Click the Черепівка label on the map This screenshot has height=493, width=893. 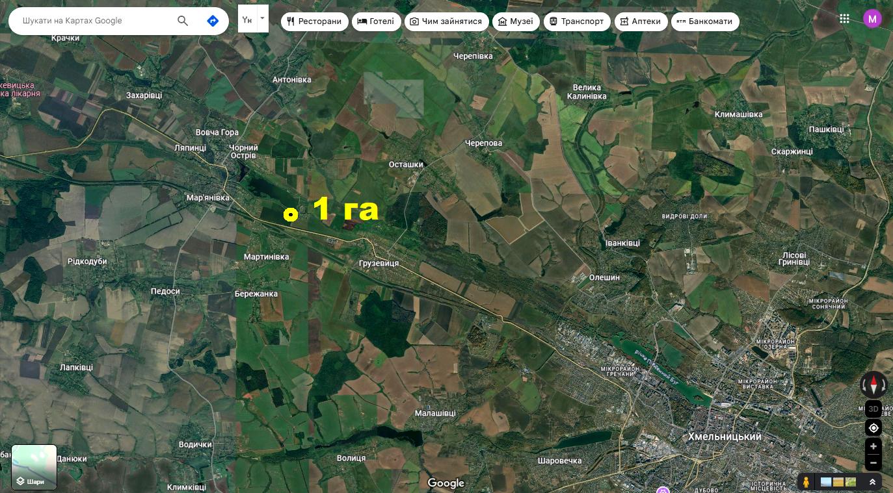click(473, 56)
